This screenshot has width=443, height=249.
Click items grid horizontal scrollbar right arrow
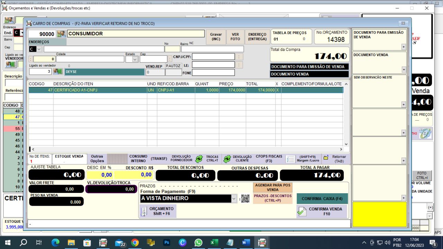pyautogui.click(x=341, y=149)
